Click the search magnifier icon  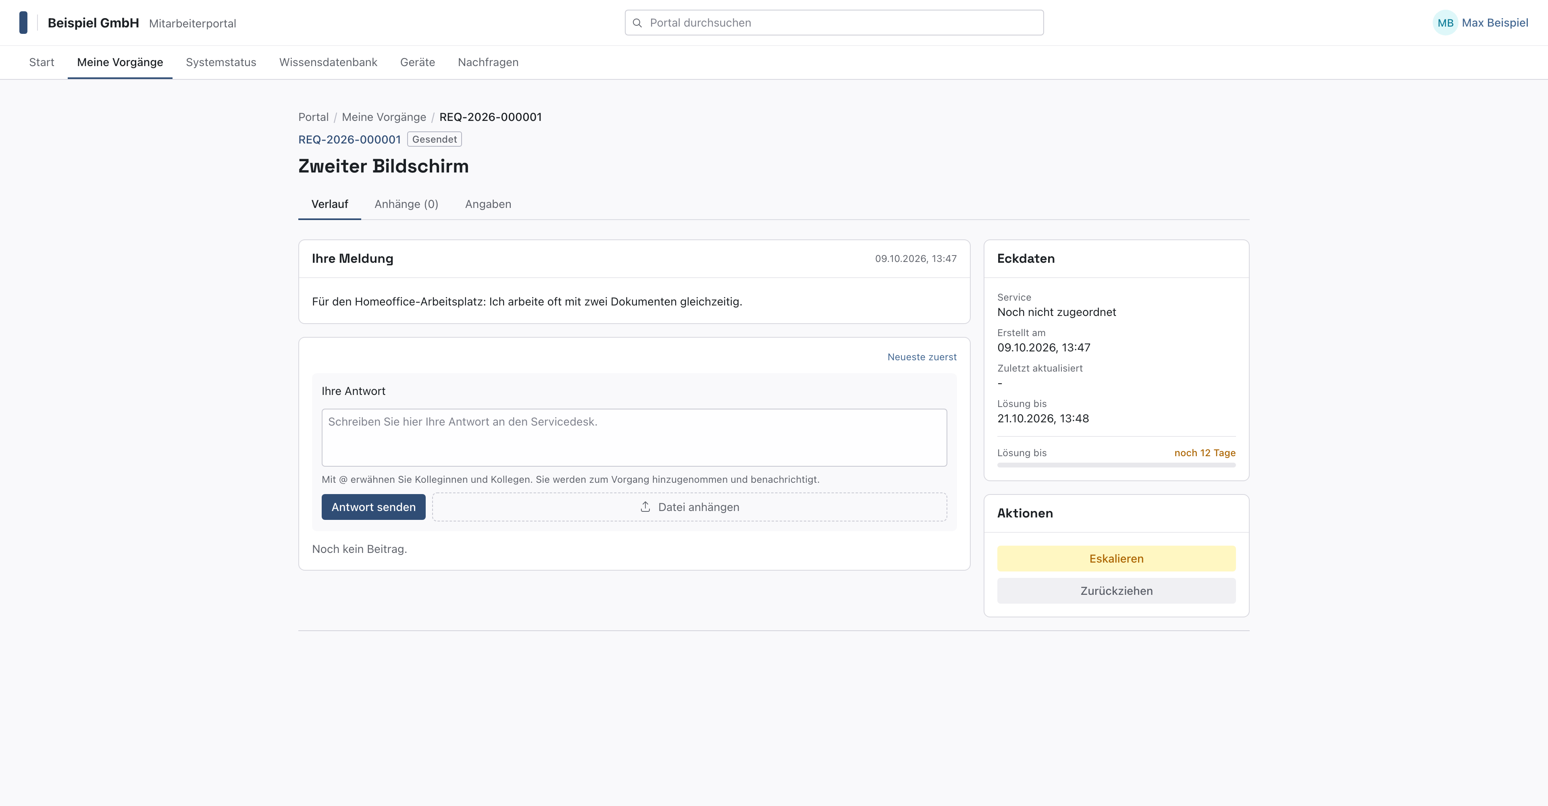tap(638, 23)
